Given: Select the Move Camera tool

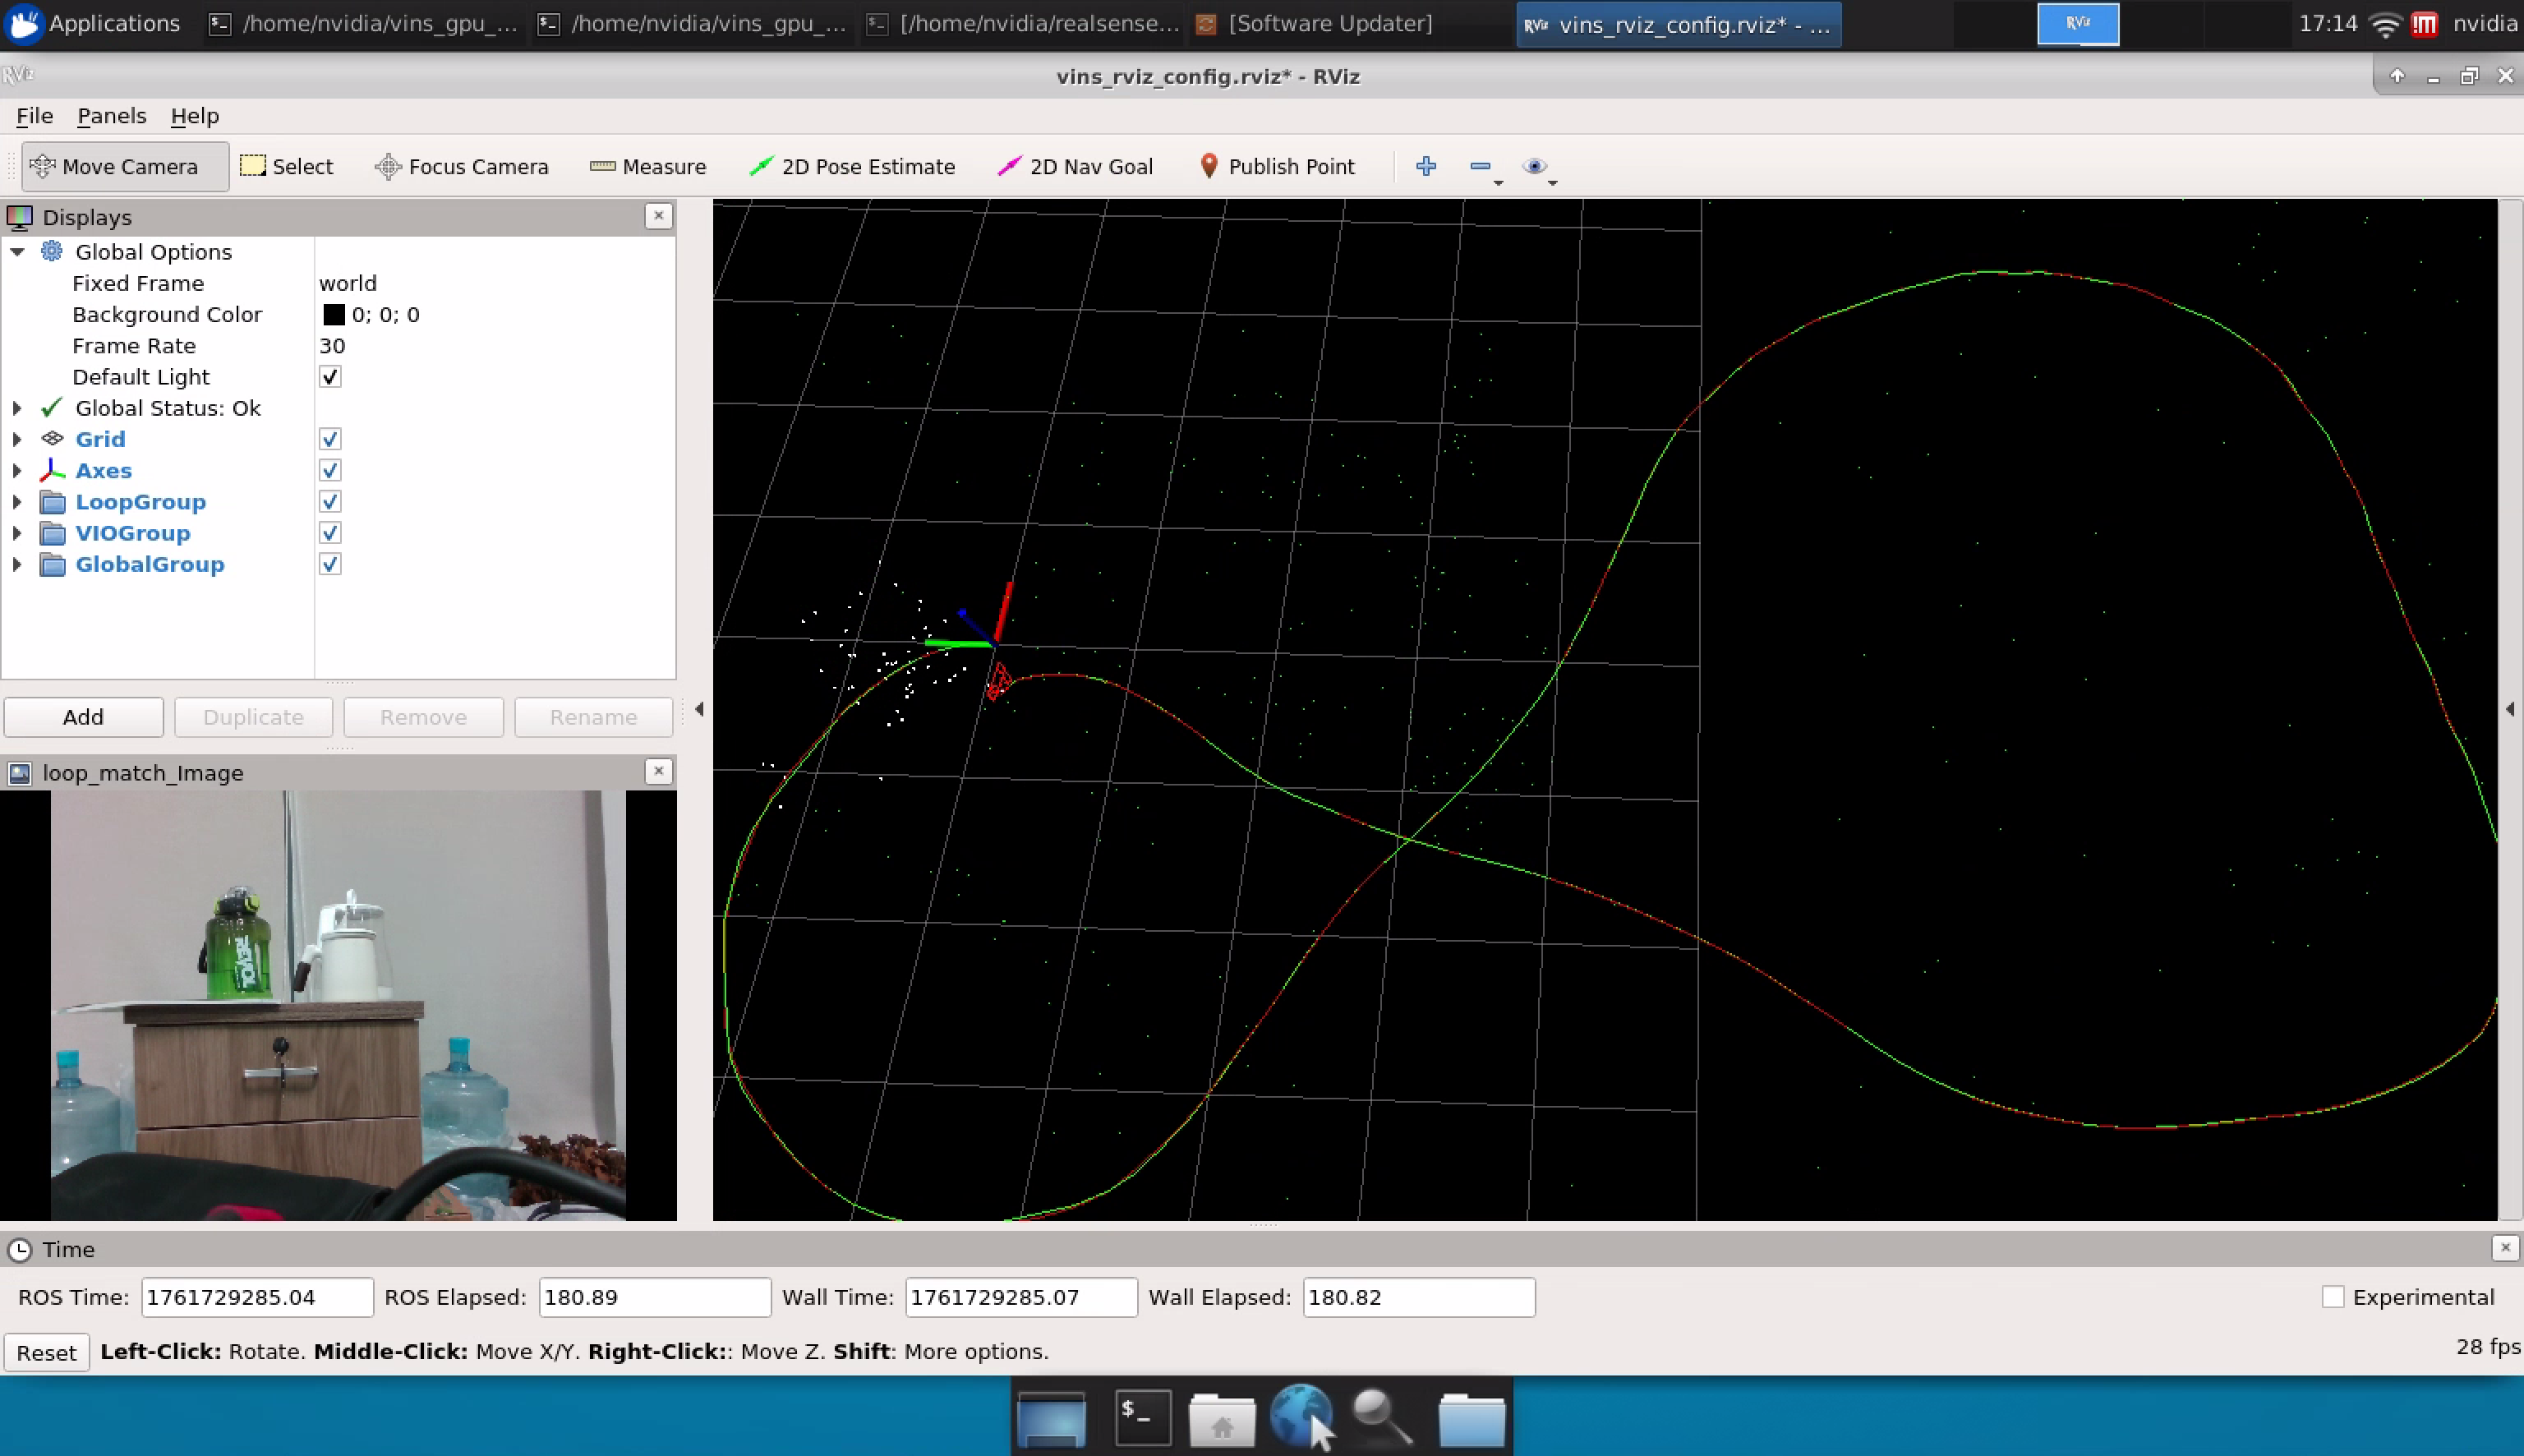Looking at the screenshot, I should tap(114, 166).
